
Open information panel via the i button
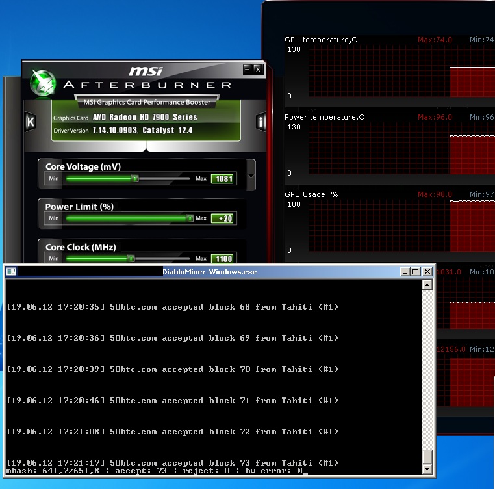(x=260, y=122)
